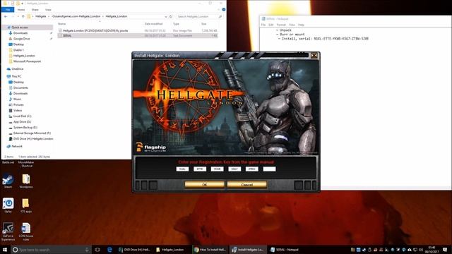Click the LOW house rules Word document
Image resolution: width=452 pixels, height=254 pixels.
click(x=26, y=231)
